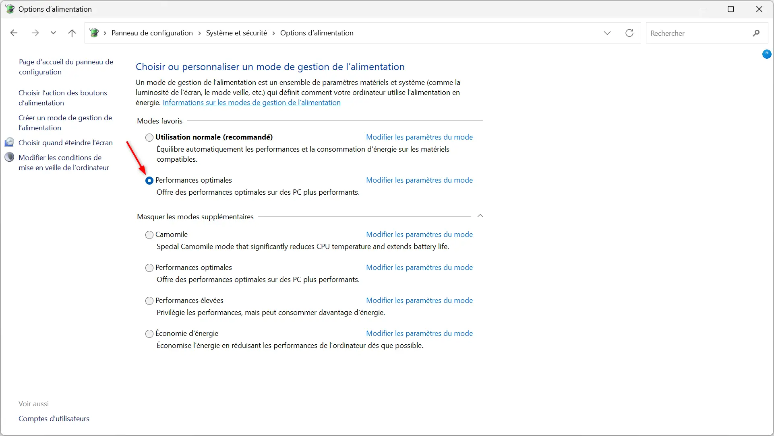Select the Économie d'énergie radio button
The width and height of the screenshot is (774, 436).
click(149, 334)
